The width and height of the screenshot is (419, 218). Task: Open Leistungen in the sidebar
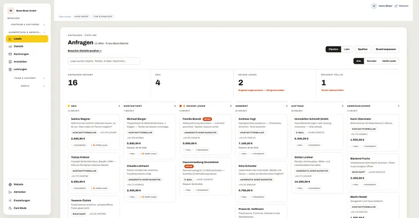(27, 69)
